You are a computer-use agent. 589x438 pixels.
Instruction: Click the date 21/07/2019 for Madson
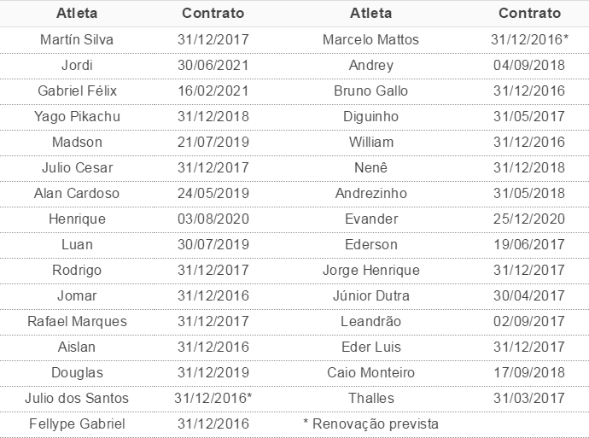(x=213, y=142)
